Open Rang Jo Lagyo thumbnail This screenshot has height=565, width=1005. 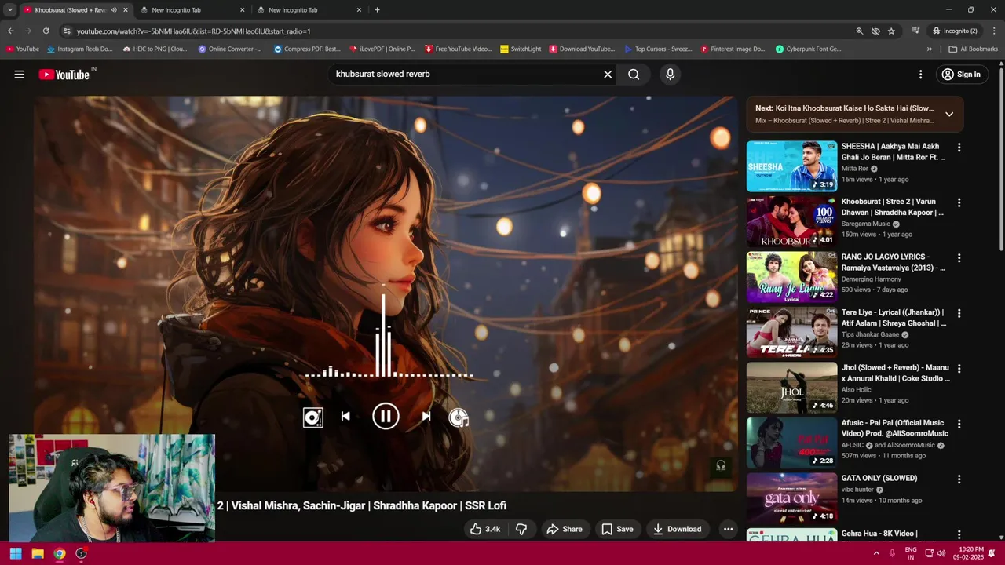pos(791,277)
